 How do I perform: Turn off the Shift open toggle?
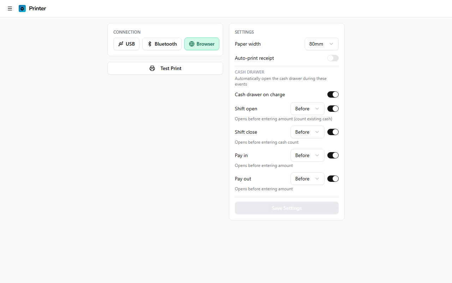click(x=333, y=109)
